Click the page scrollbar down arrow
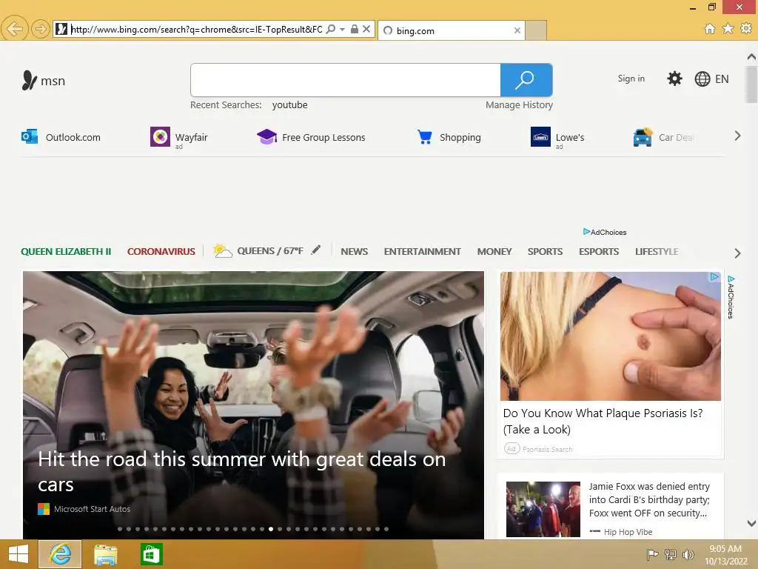The height and width of the screenshot is (569, 758). click(751, 523)
